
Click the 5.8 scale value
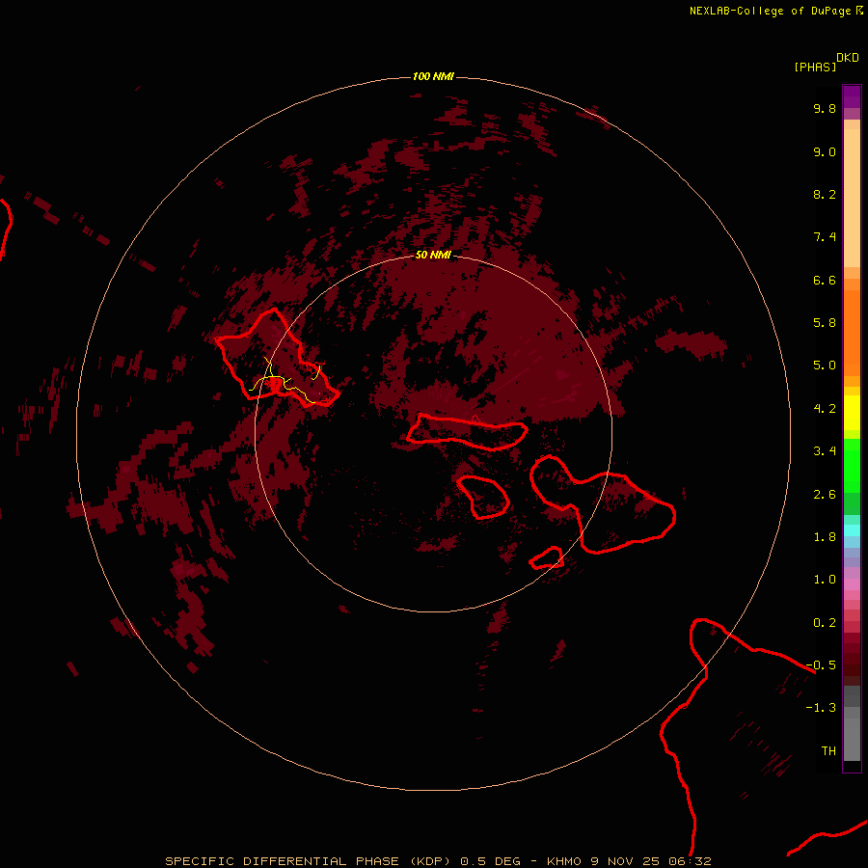825,322
